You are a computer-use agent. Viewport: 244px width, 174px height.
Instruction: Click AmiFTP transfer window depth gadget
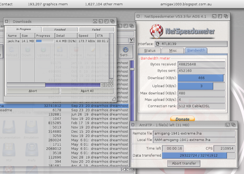(233, 125)
